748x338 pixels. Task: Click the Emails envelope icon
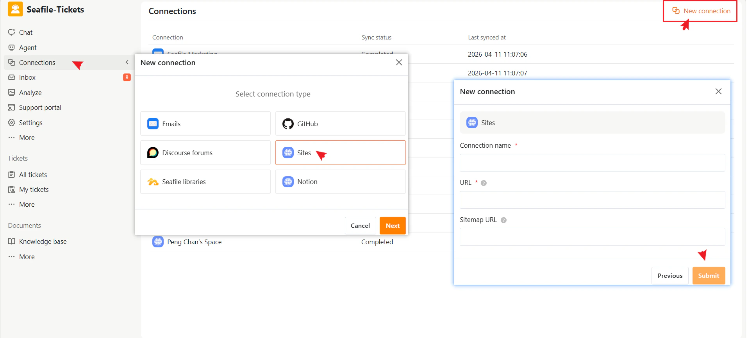click(153, 124)
